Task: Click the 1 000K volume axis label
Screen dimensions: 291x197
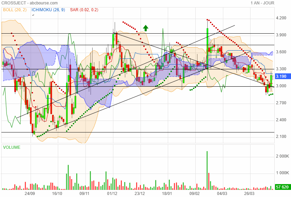Action: coord(282,173)
